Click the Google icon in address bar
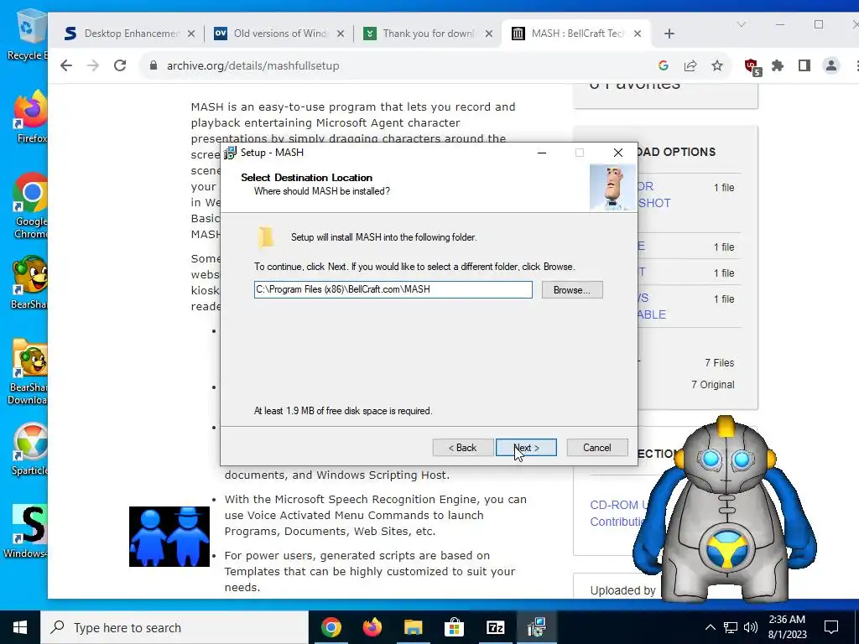The image size is (859, 644). tap(664, 65)
